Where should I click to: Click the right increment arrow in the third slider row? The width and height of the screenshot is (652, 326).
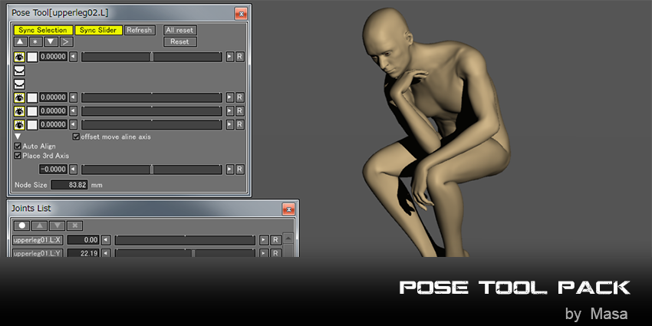[x=230, y=111]
